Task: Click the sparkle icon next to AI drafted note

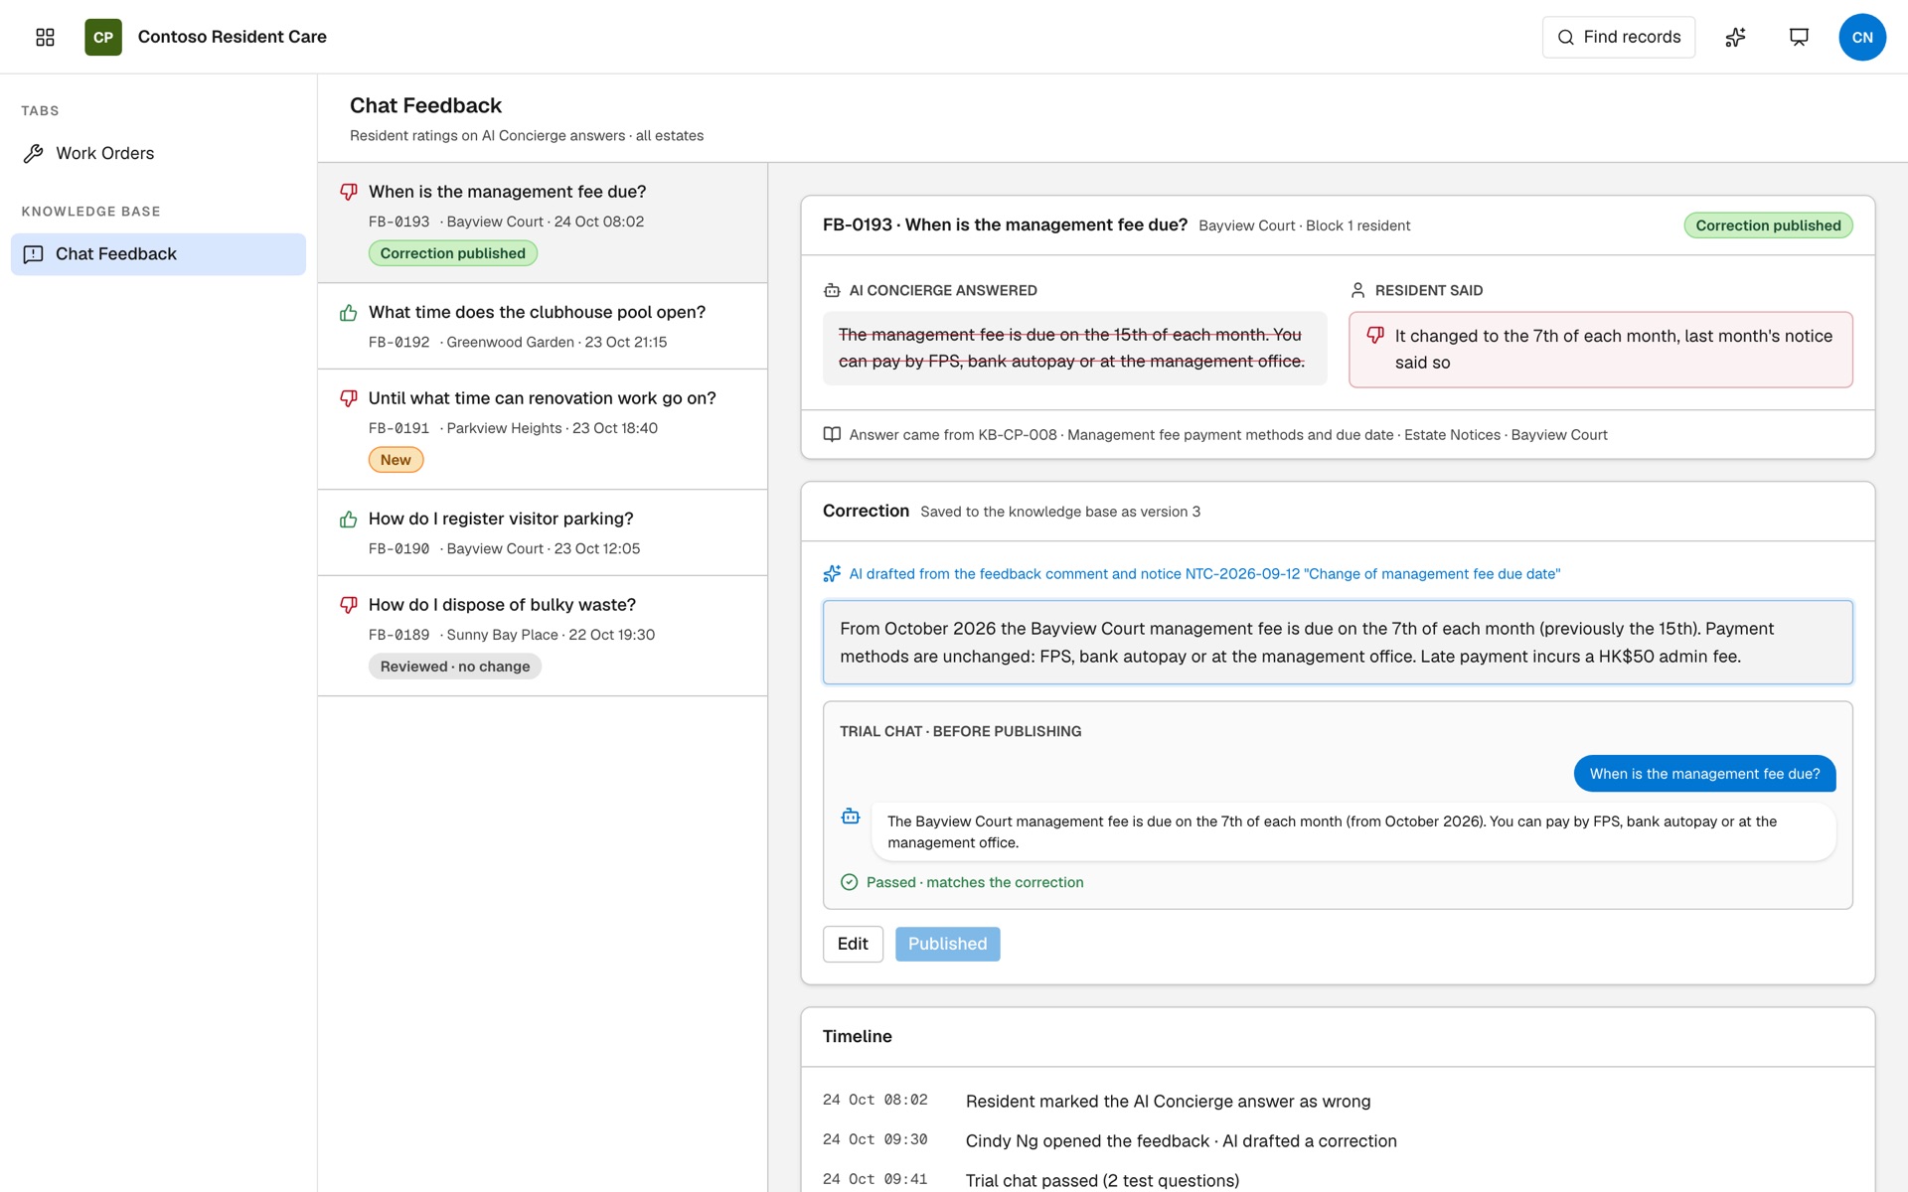Action: [832, 573]
